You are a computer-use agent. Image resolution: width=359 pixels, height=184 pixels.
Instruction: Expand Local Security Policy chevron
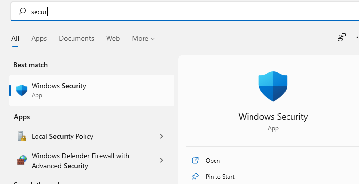click(161, 136)
